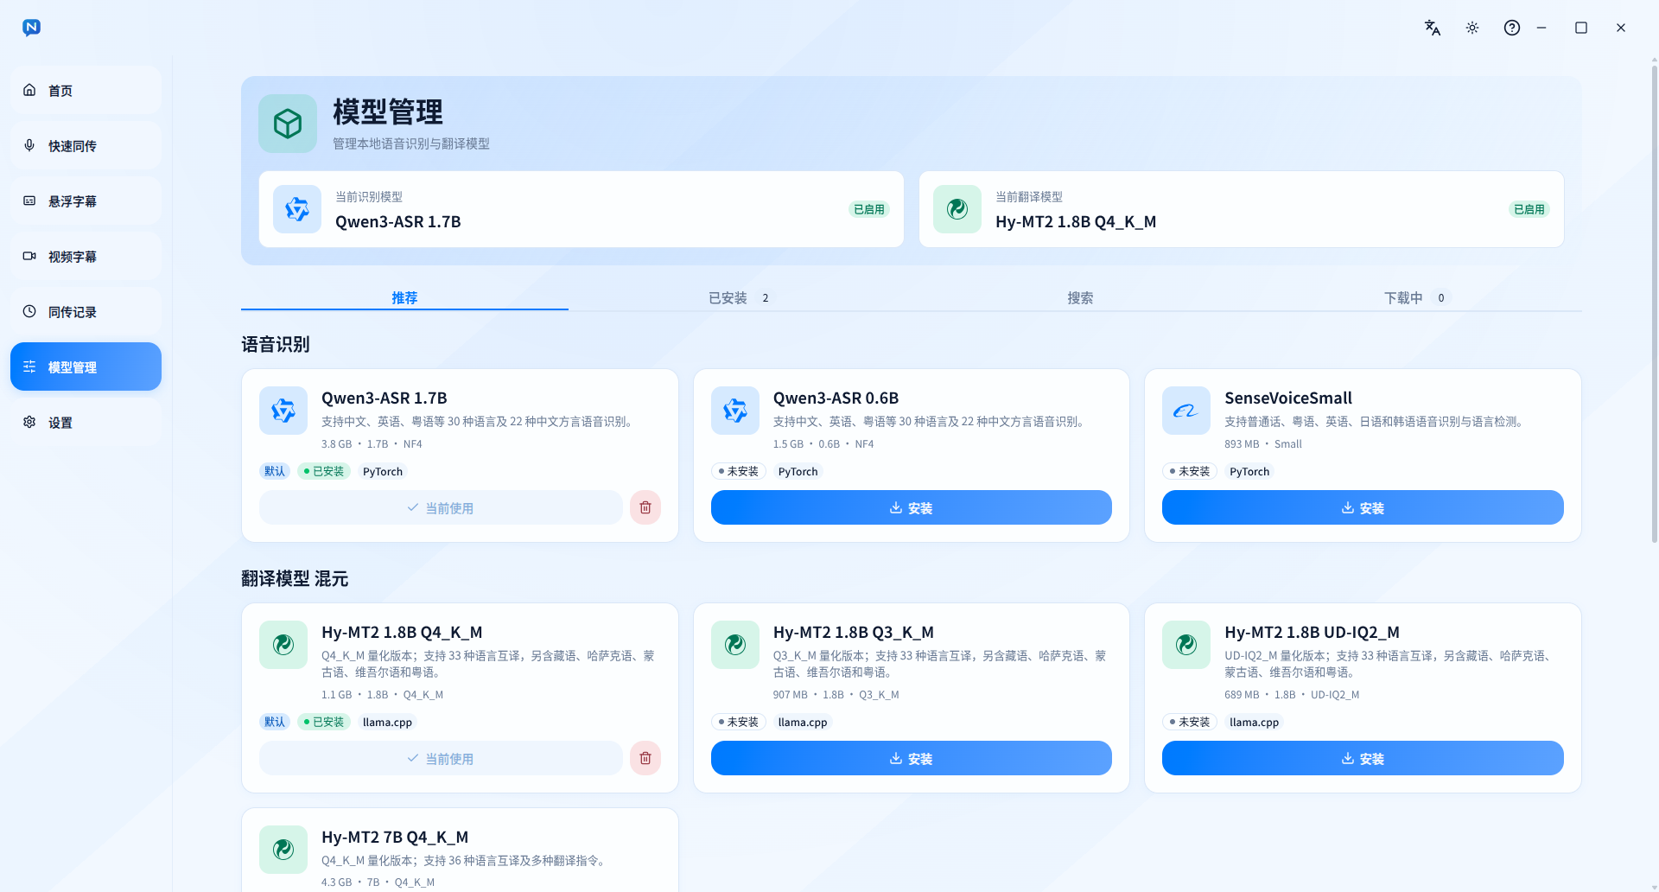Install the Hy-MT2 1.8B Q3_K_M model
The image size is (1659, 892).
coord(911,758)
